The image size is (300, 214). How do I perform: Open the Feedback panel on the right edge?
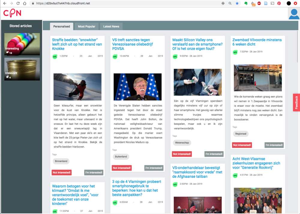pyautogui.click(x=296, y=102)
